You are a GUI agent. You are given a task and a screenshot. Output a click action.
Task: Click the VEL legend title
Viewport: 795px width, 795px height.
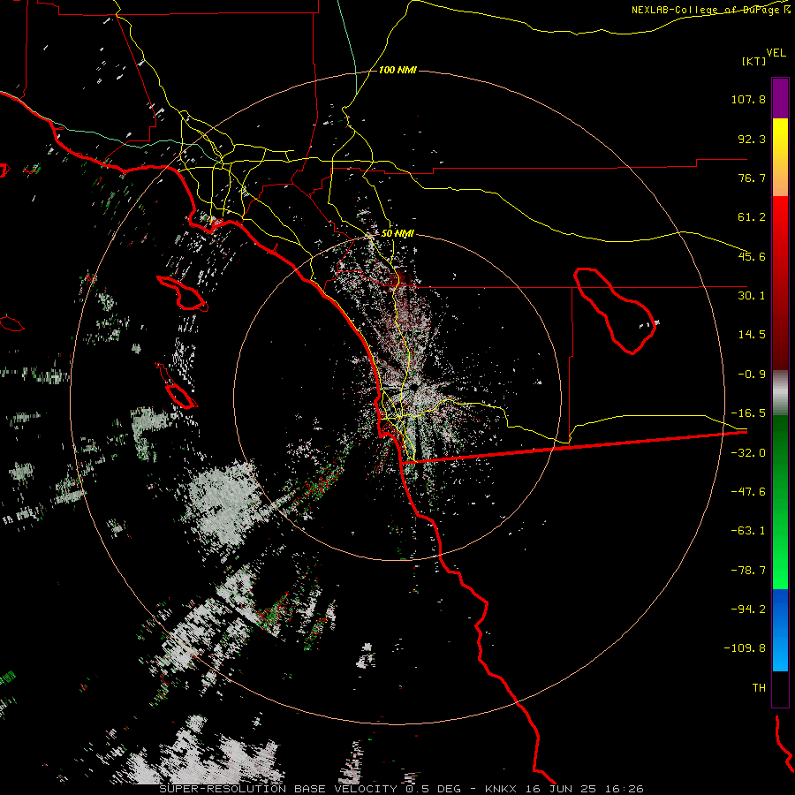tap(776, 53)
